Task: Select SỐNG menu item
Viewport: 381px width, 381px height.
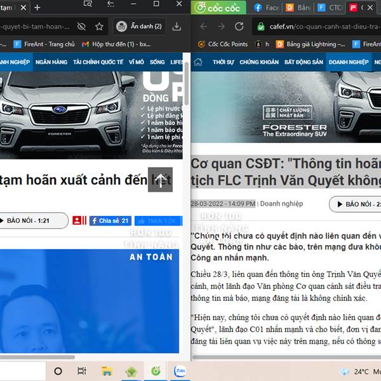Action: [157, 62]
